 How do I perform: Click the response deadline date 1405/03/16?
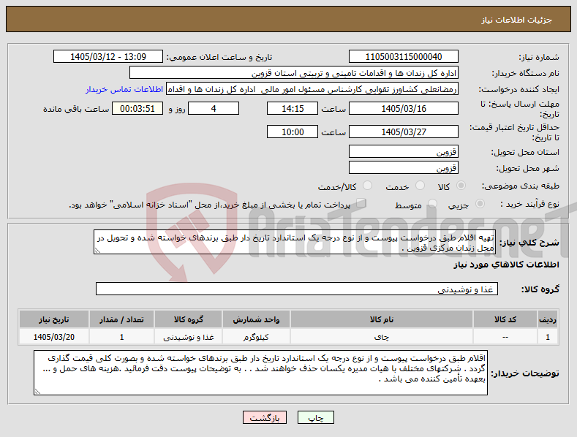point(403,108)
